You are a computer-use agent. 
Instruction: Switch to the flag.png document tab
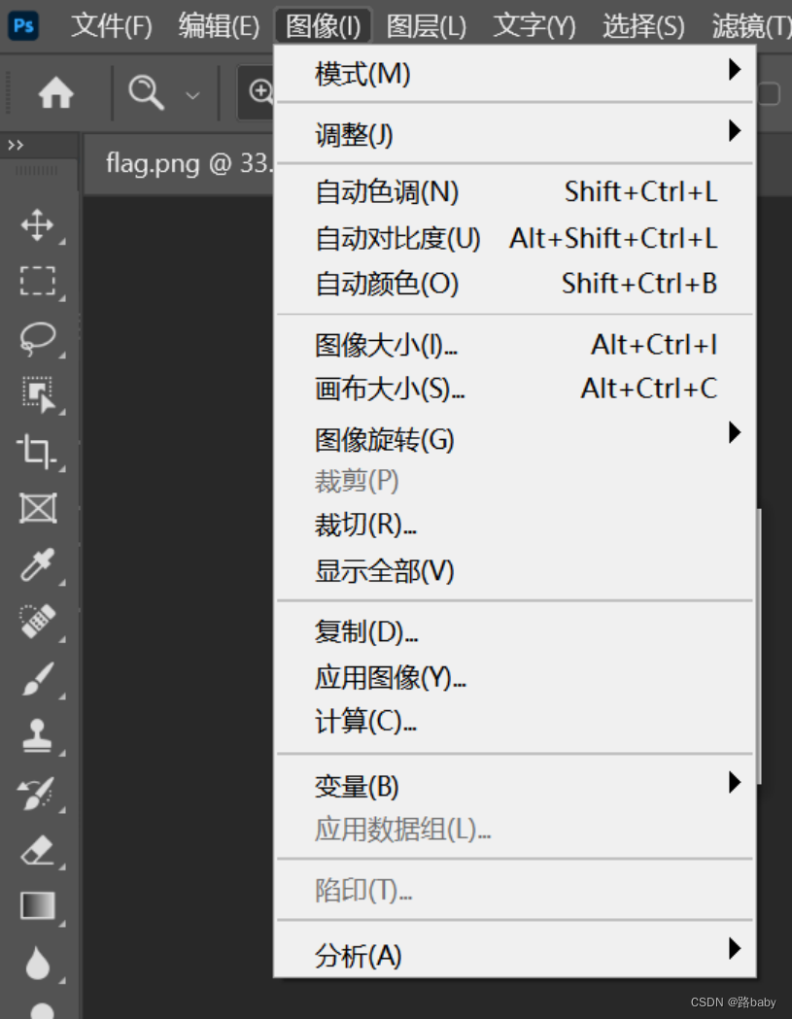click(x=188, y=163)
